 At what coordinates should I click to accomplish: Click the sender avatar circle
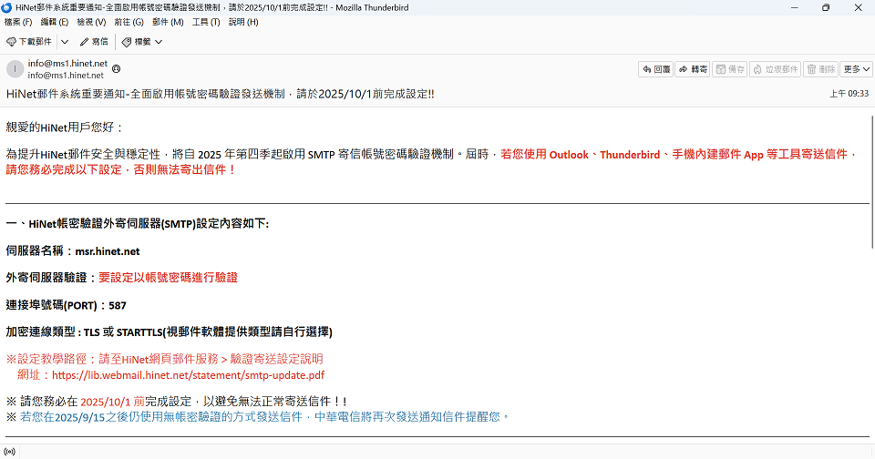coord(15,69)
